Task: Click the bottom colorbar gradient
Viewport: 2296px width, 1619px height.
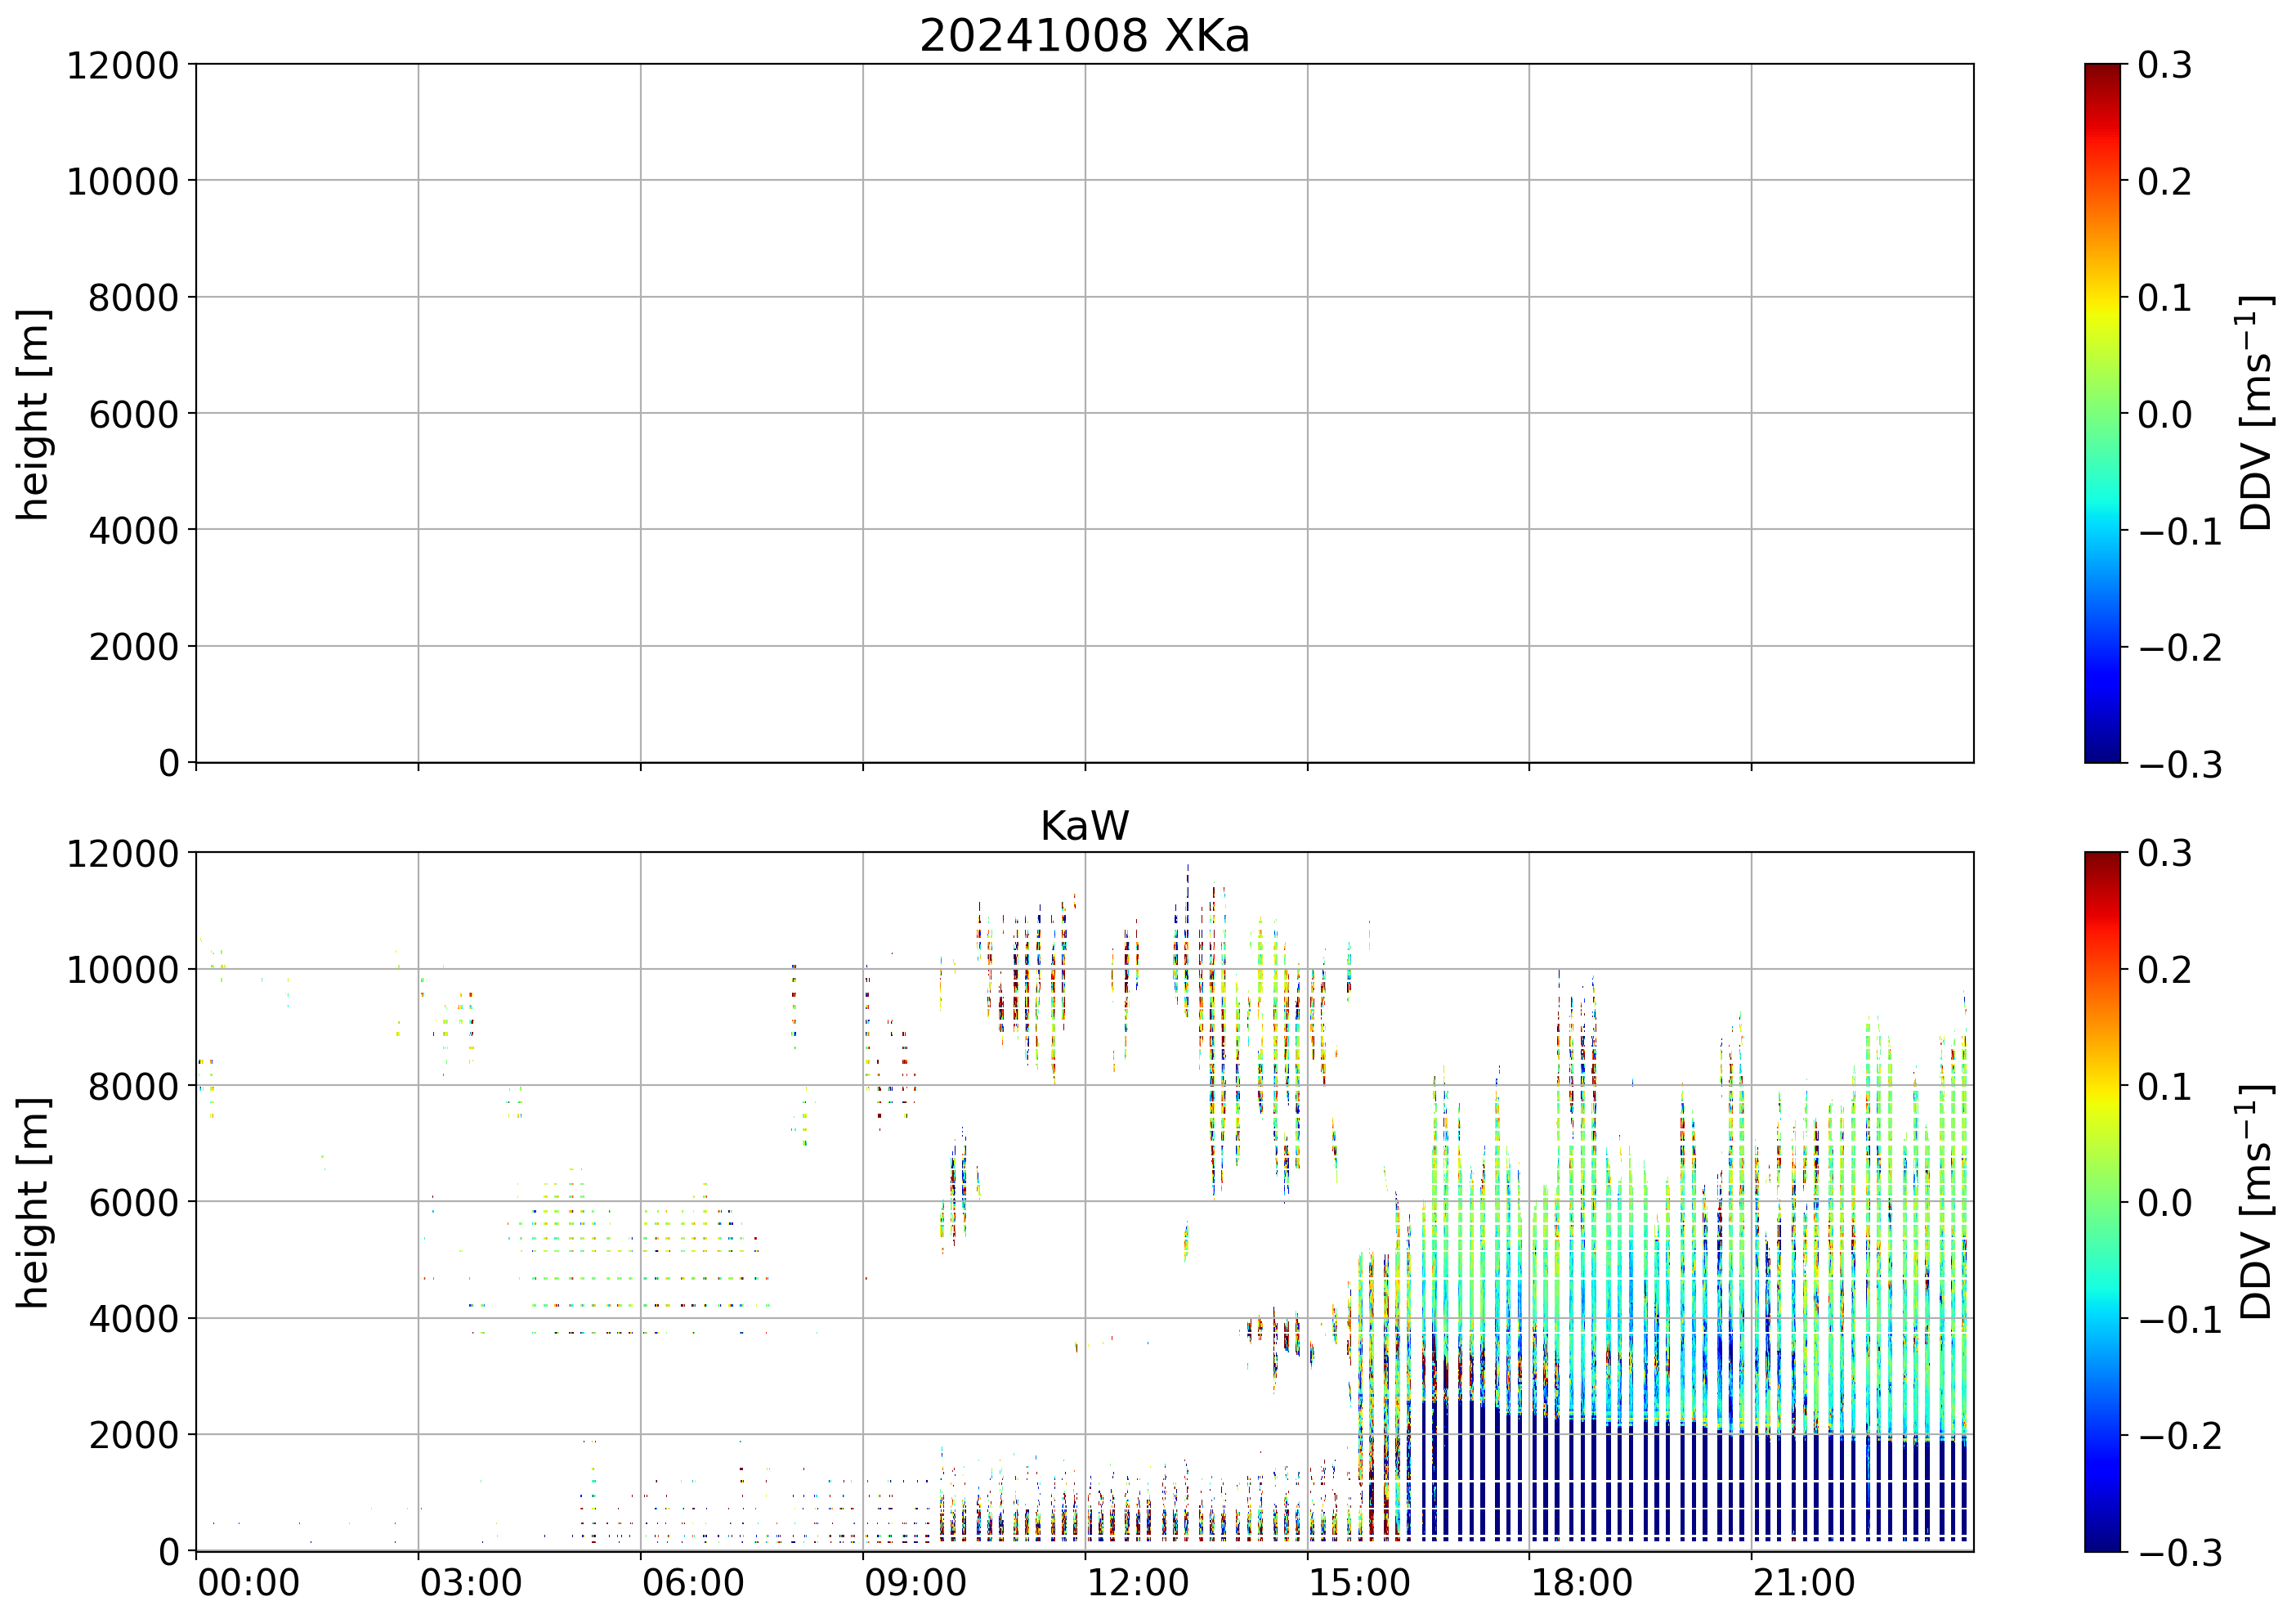Action: [2102, 1202]
